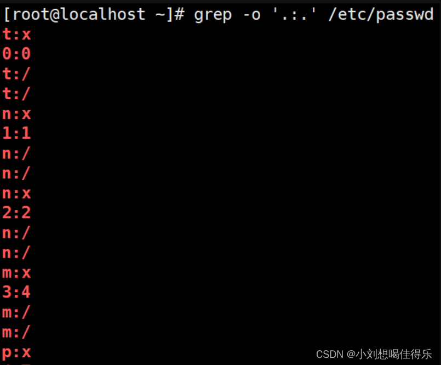The width and height of the screenshot is (441, 365).
Task: Click the n:/ line directly below 1:1
Action: (x=16, y=153)
